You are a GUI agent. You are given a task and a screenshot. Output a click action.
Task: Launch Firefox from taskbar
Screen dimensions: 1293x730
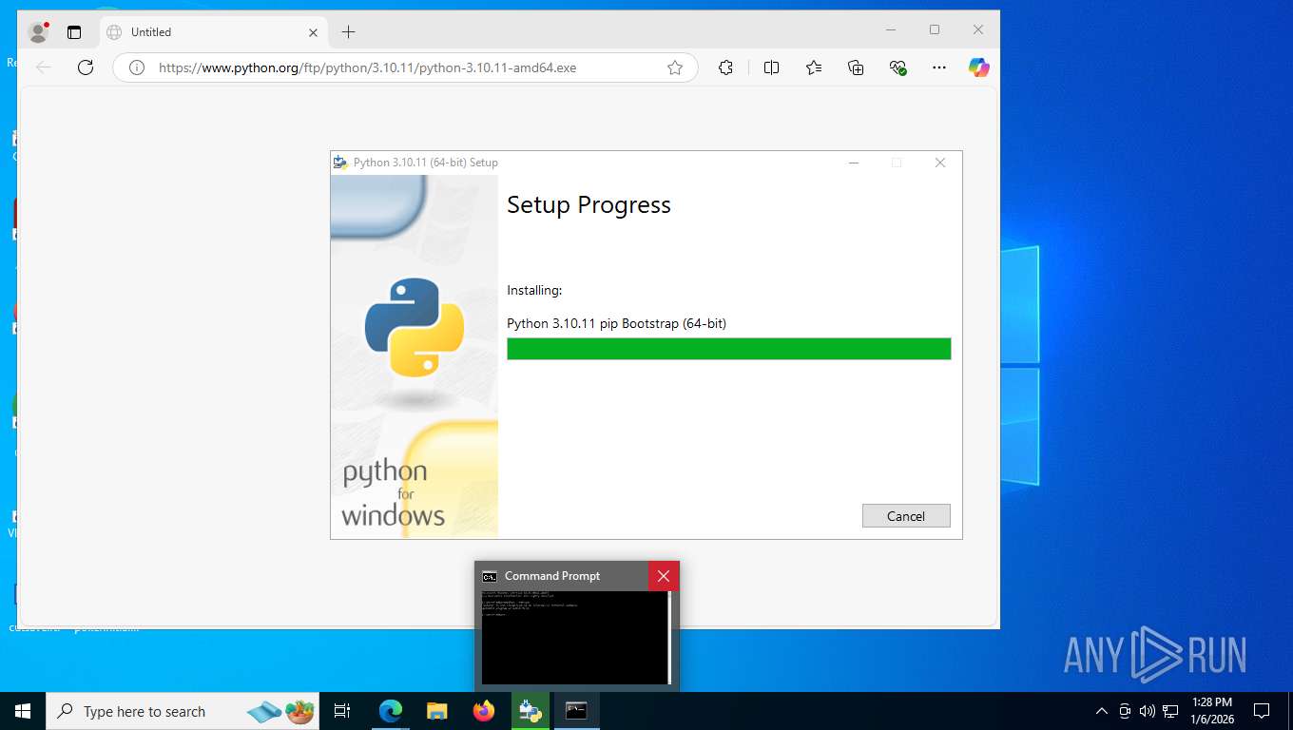484,711
